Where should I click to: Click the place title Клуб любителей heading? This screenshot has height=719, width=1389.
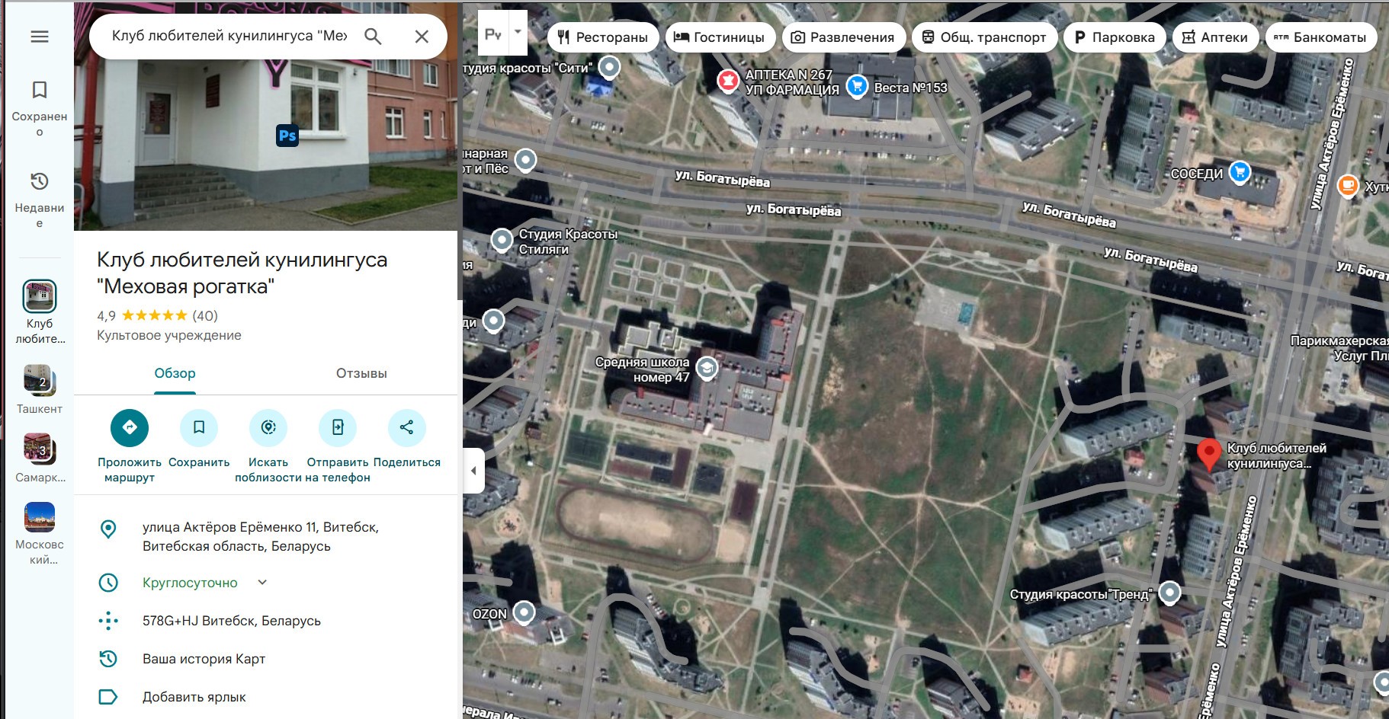(242, 273)
